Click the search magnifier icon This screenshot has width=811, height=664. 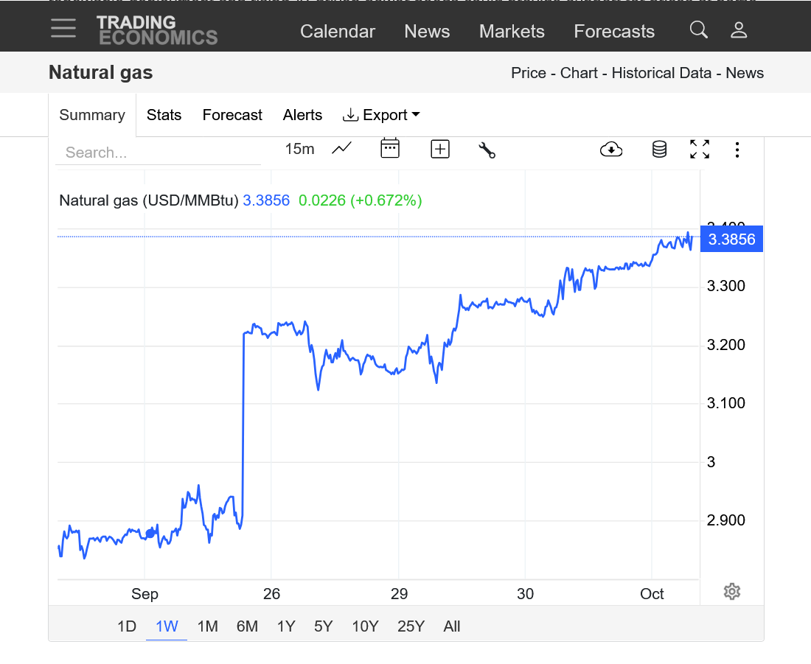click(698, 30)
